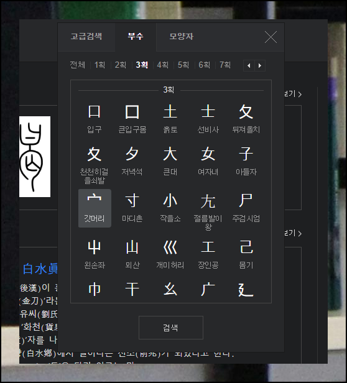The width and height of the screenshot is (347, 383).
Task: Close the radical search popup
Action: 271,37
